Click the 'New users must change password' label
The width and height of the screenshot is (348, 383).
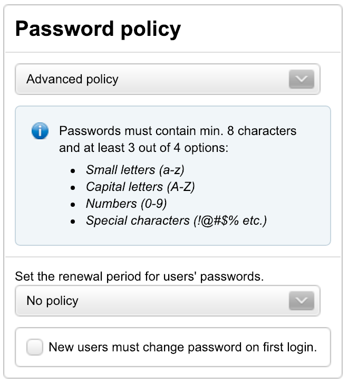click(182, 348)
